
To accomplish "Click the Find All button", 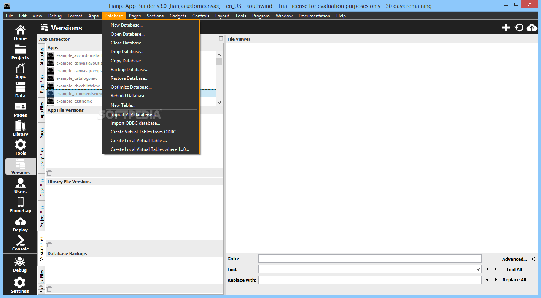I will click(514, 269).
